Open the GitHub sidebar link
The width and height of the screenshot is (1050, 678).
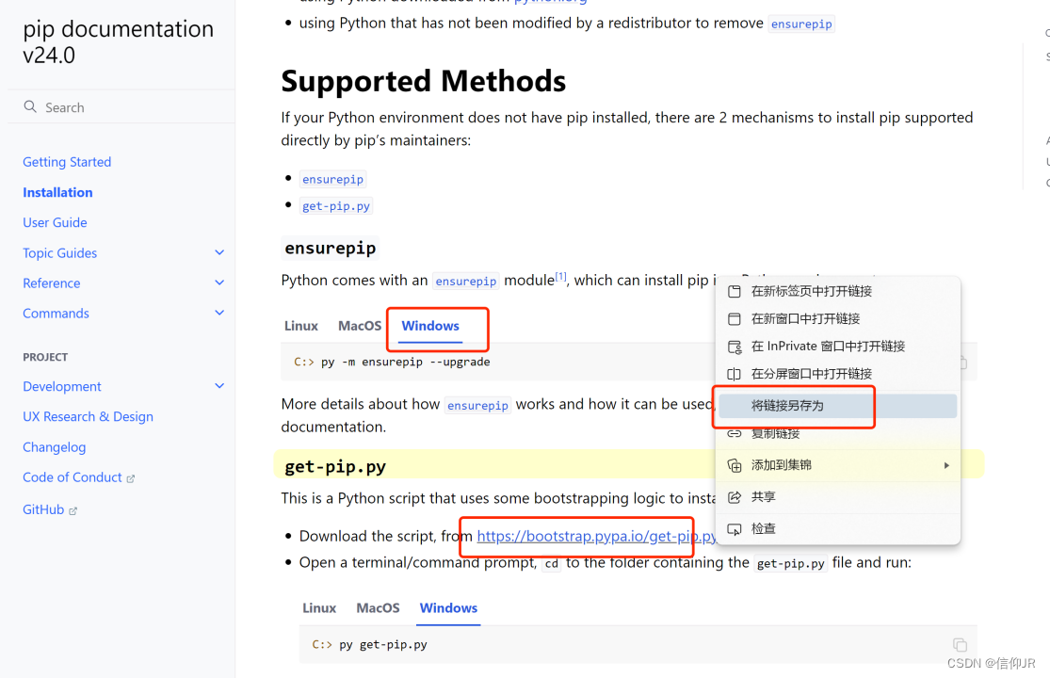(43, 509)
